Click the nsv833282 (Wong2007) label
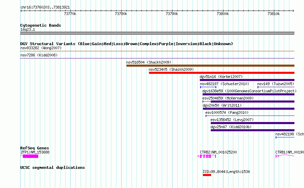The image size is (304, 188). (41, 48)
